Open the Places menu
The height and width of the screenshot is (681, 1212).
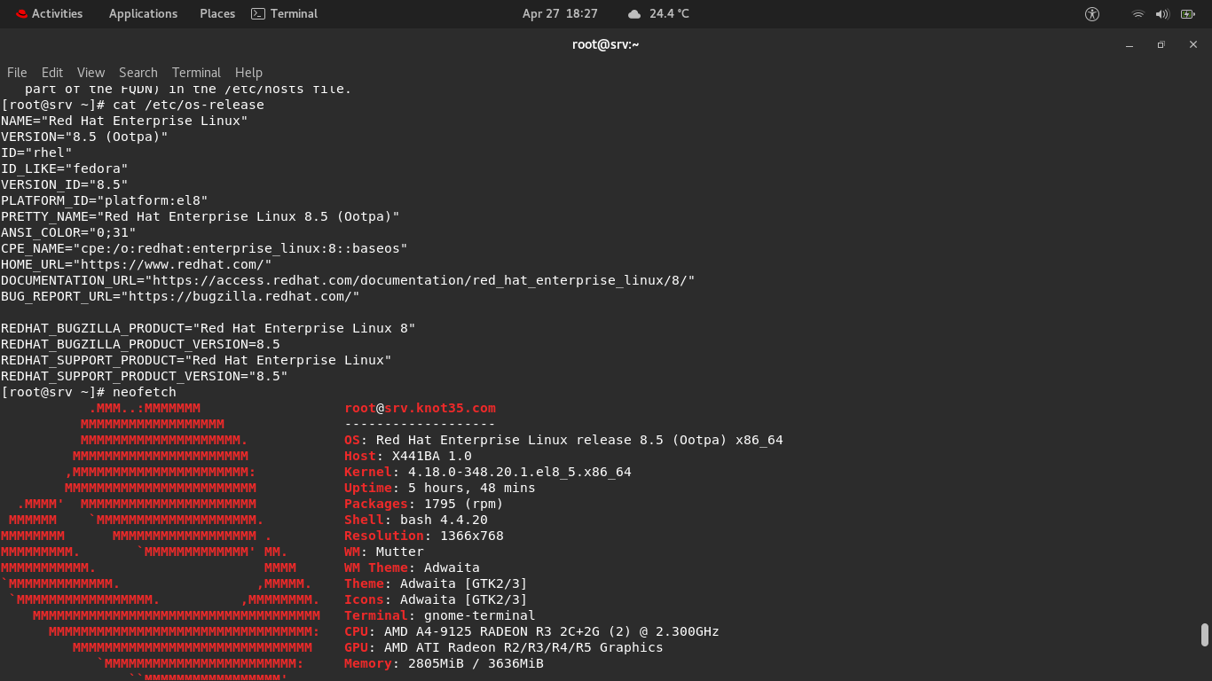coord(217,13)
